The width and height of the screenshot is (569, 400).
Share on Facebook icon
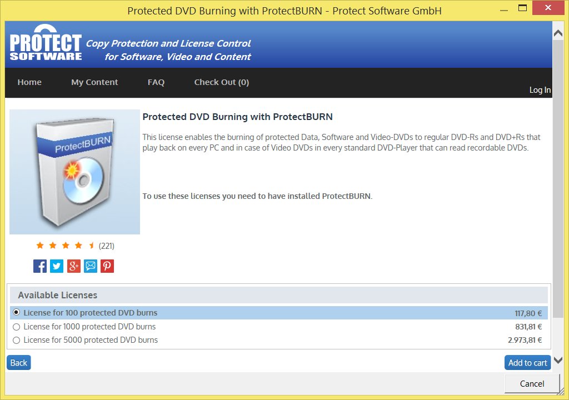pyautogui.click(x=40, y=266)
